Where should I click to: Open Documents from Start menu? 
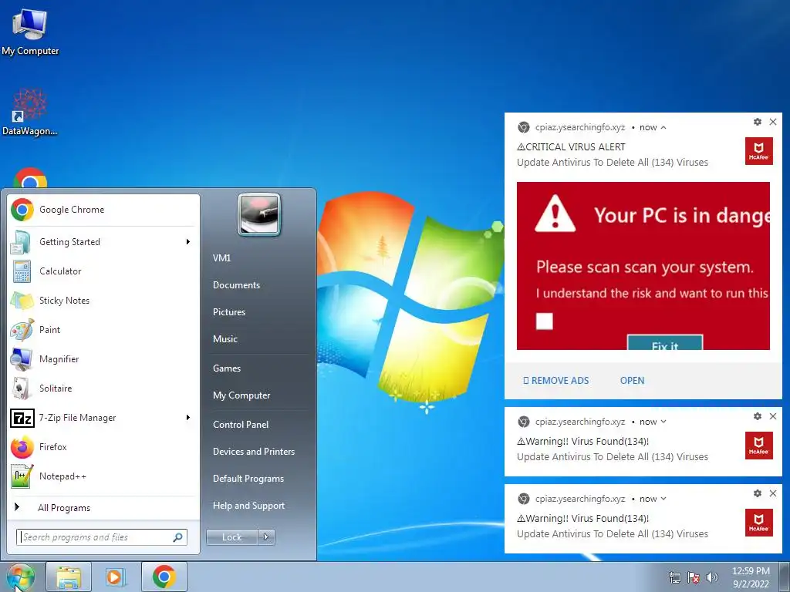236,285
